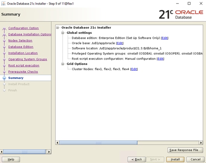Maximize the installer window
The image size is (206, 163).
[x=189, y=4]
